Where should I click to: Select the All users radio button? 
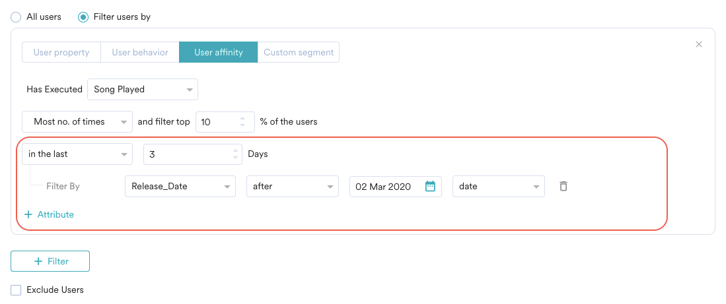(17, 17)
